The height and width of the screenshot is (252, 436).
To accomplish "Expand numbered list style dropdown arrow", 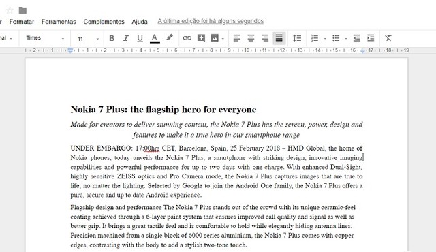I will pos(325,38).
